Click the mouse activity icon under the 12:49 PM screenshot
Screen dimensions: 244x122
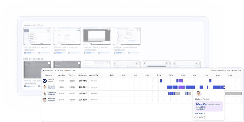85,53
